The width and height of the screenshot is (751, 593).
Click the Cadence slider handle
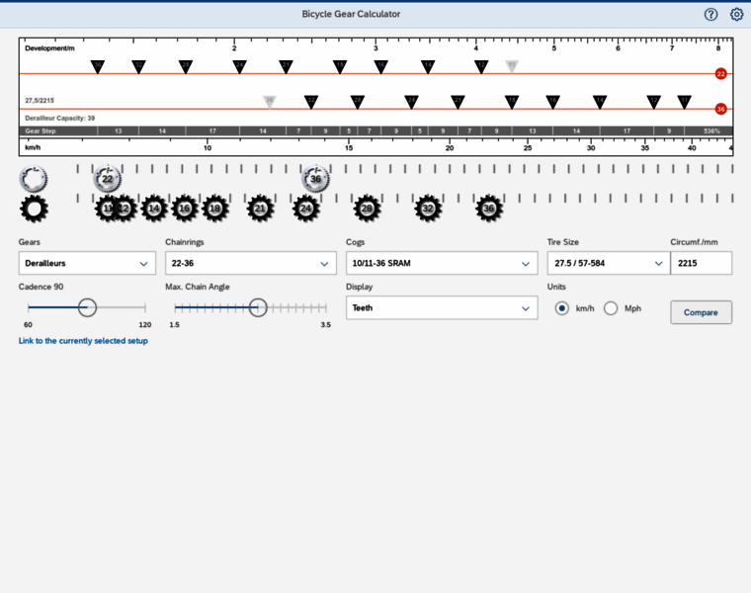[x=87, y=308]
